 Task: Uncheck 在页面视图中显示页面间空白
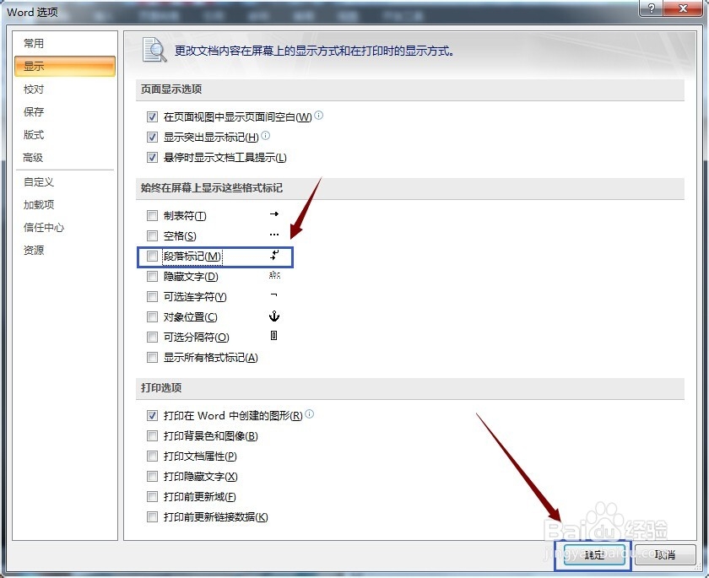[152, 117]
